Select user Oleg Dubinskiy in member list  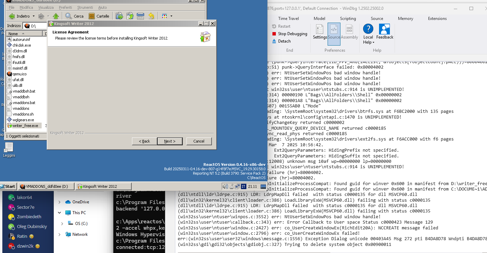click(27, 227)
